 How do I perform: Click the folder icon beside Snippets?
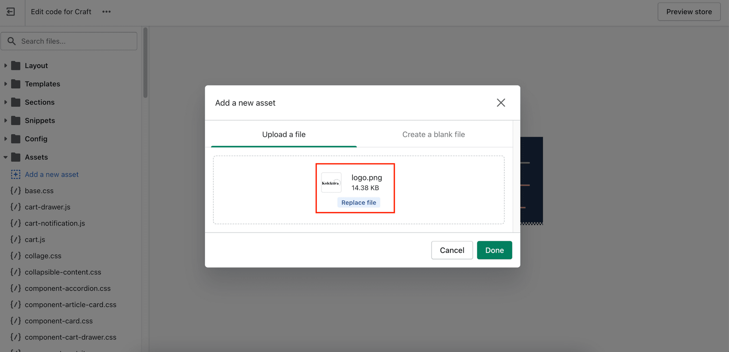click(16, 120)
